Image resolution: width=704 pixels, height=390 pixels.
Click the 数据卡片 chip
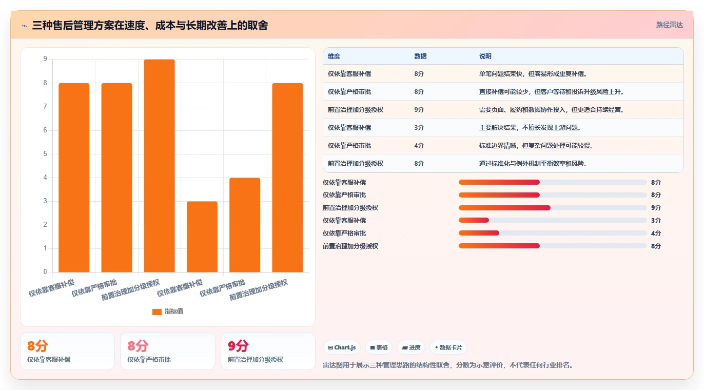click(x=448, y=347)
